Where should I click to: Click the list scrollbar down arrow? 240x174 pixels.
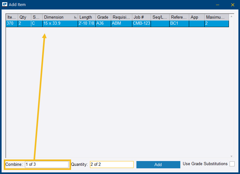[231, 156]
